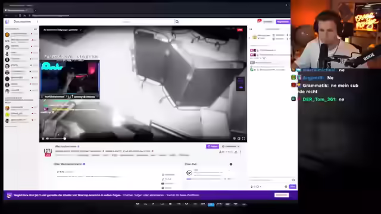Click the goal progress bar
Viewport: 381px width, 214px height.
tap(204, 179)
